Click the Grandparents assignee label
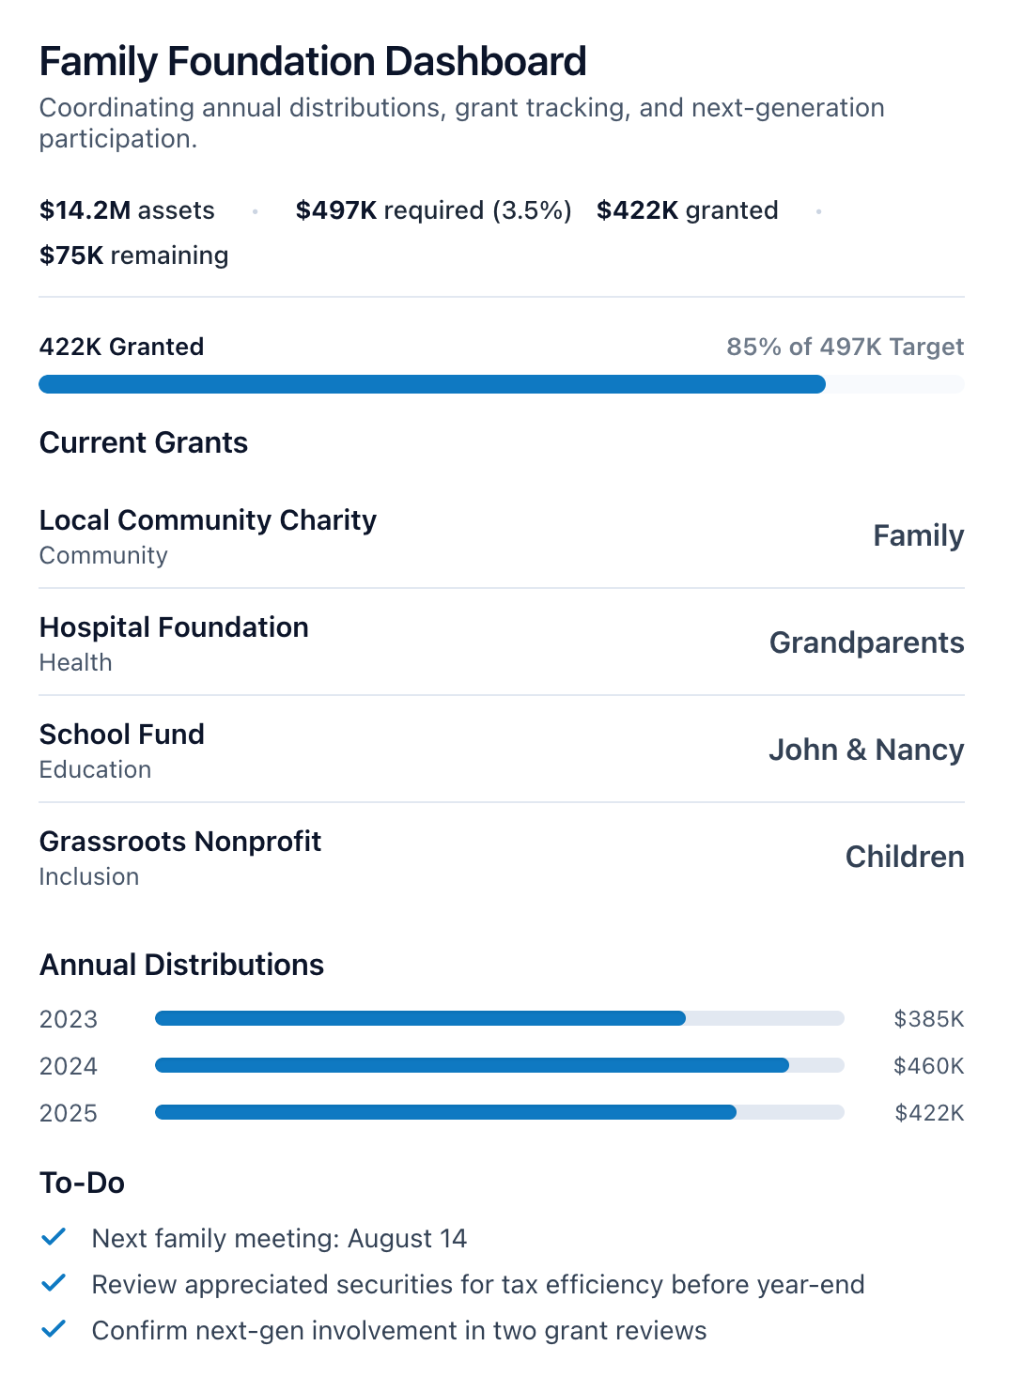This screenshot has width=1009, height=1377. 866,642
